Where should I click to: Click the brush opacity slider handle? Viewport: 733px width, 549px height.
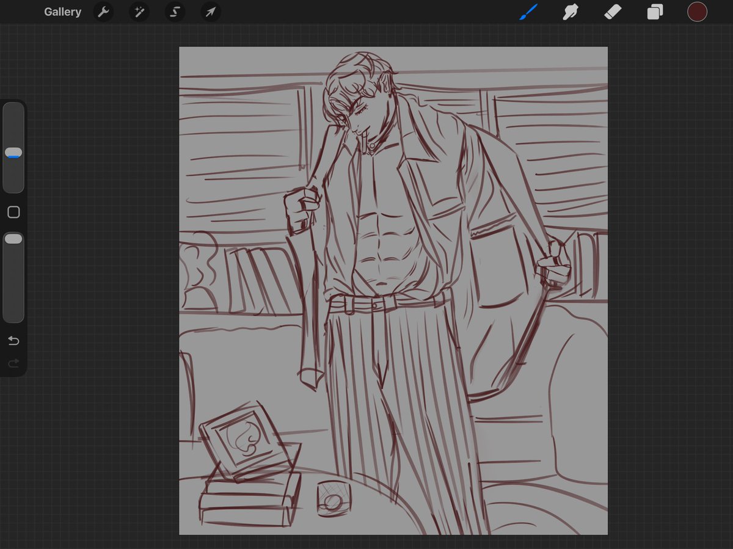point(13,239)
